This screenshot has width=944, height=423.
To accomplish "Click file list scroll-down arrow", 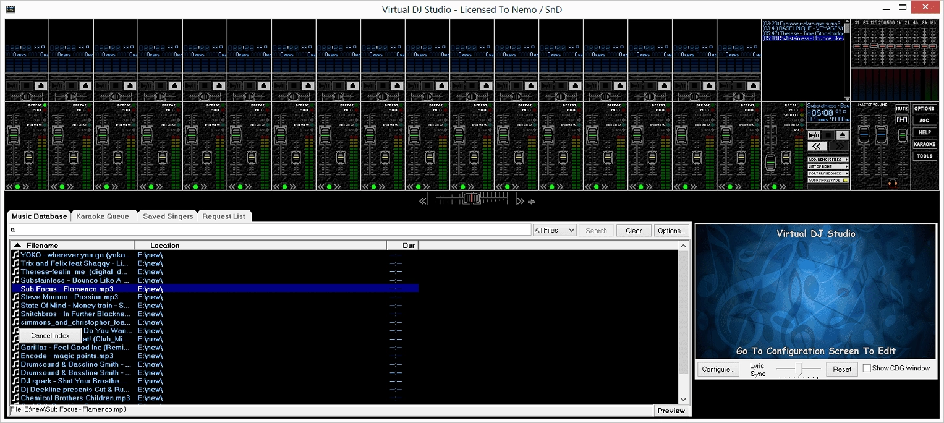I will 684,399.
